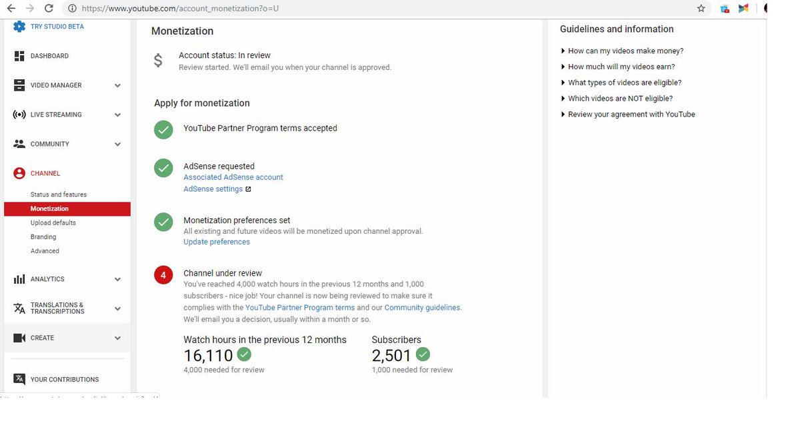Click the Translations & Transcriptions icon

pyautogui.click(x=19, y=308)
